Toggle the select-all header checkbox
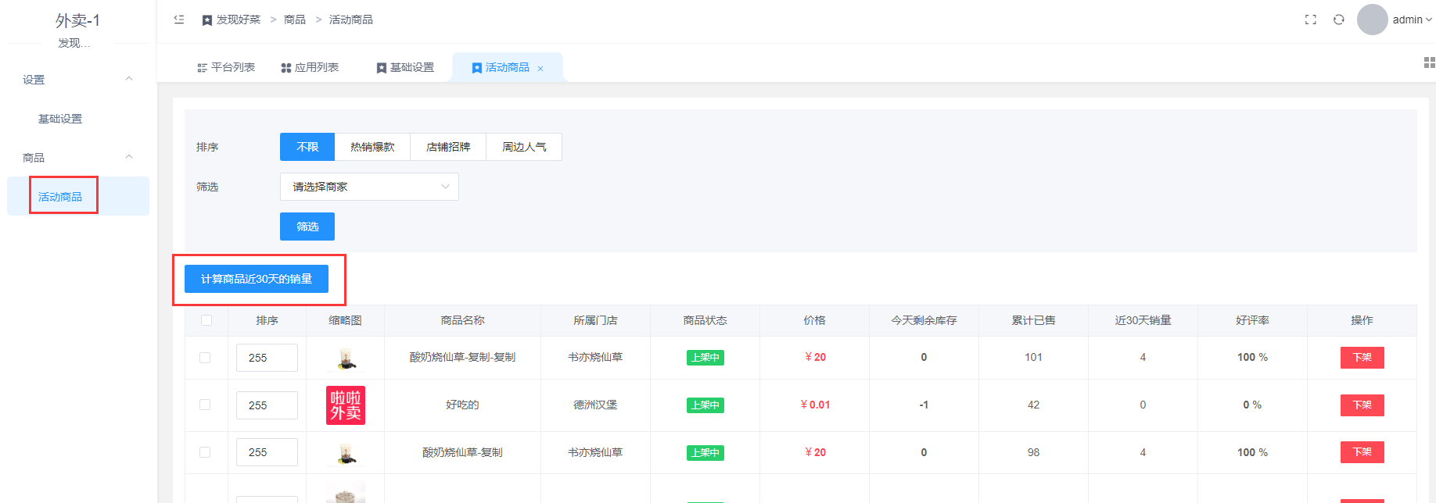This screenshot has height=503, width=1436. click(x=206, y=320)
